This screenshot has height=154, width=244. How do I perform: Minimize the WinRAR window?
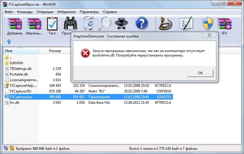click(216, 3)
